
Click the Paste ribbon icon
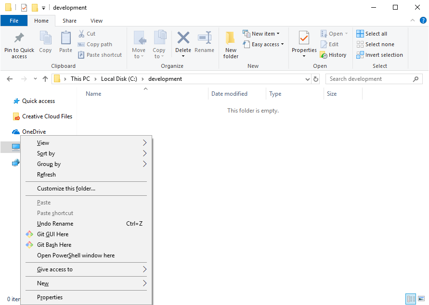(65, 38)
